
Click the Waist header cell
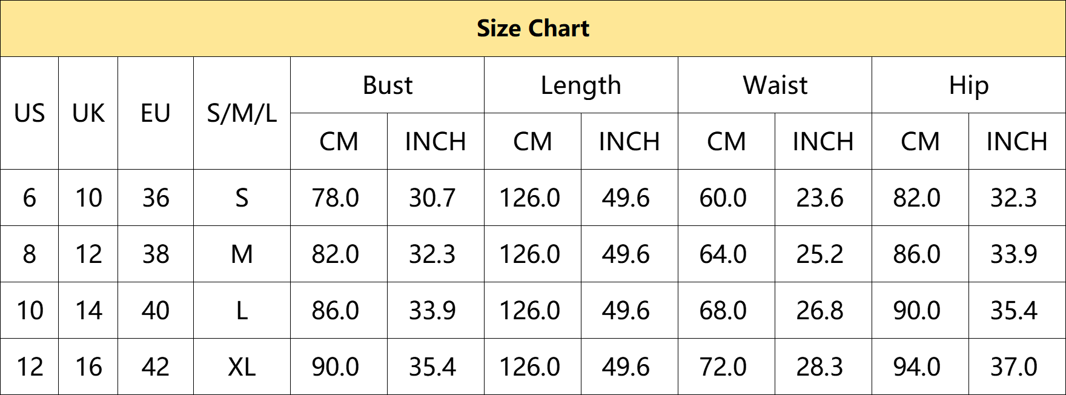coord(775,85)
